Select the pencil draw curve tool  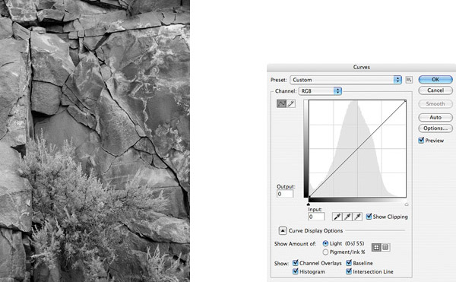click(x=291, y=103)
